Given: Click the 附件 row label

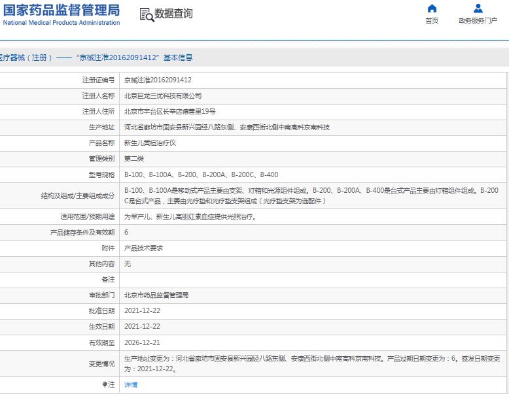Looking at the screenshot, I should pos(108,248).
